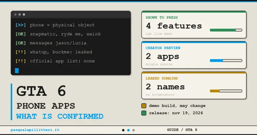Viewport: 257px width, 135px height.
Task: Click 'snapmatic, ryde me, waink' terminal text
Action: coord(65,34)
